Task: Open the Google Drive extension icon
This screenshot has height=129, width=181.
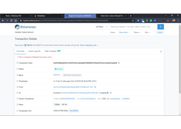Action: [147, 20]
